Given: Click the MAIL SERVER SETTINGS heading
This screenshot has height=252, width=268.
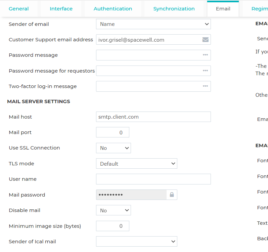Looking at the screenshot, I should point(39,101).
